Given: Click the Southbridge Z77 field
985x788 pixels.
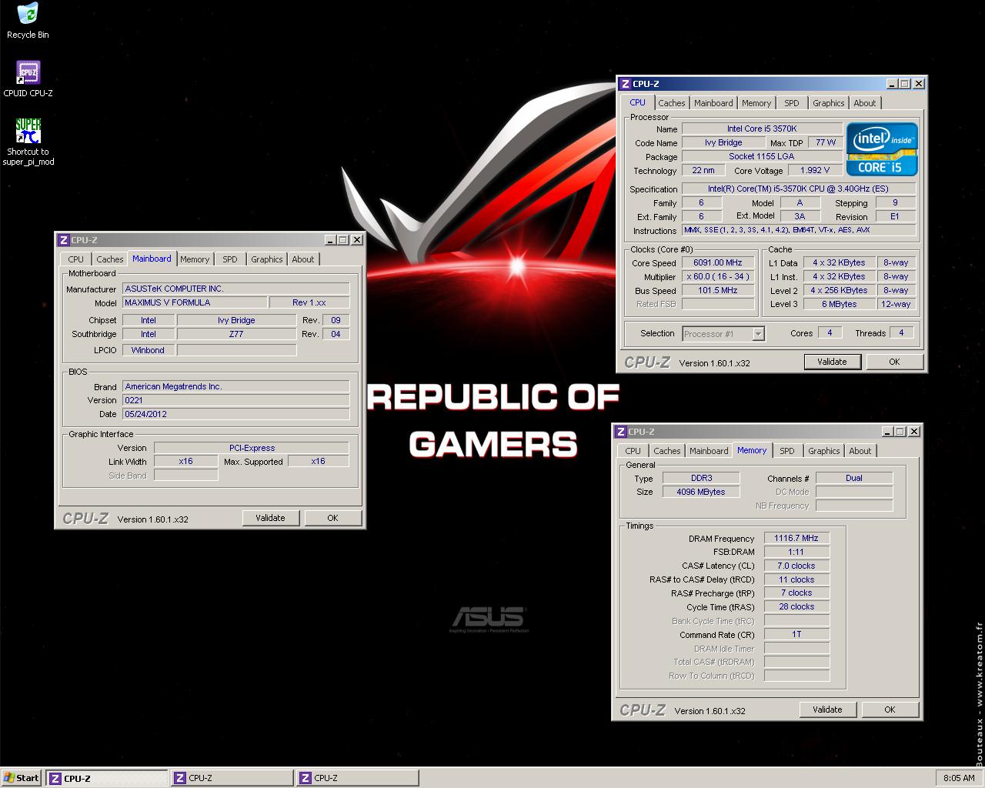Looking at the screenshot, I should coord(236,334).
